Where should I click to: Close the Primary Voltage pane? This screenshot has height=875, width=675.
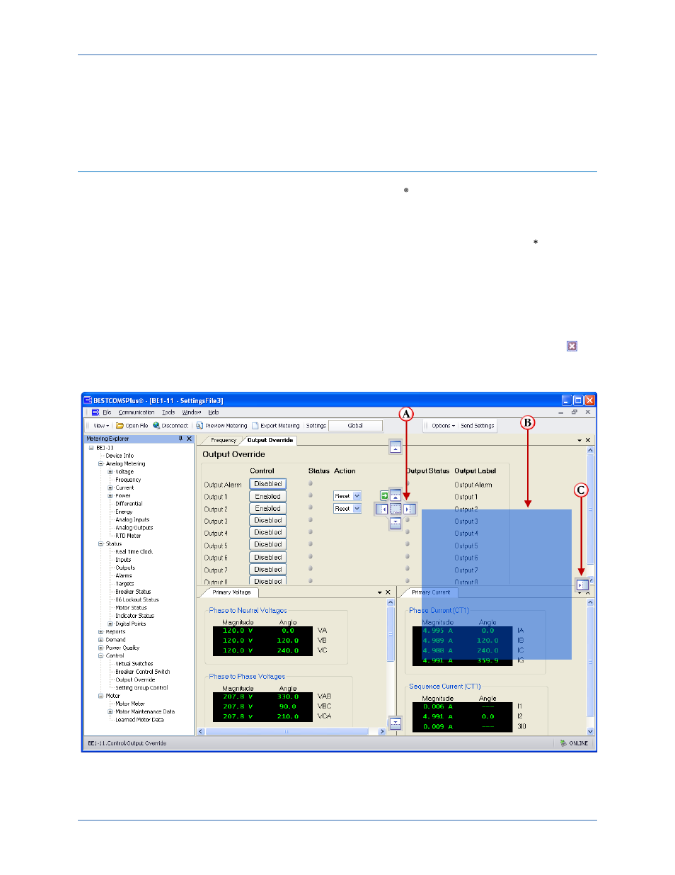[388, 592]
